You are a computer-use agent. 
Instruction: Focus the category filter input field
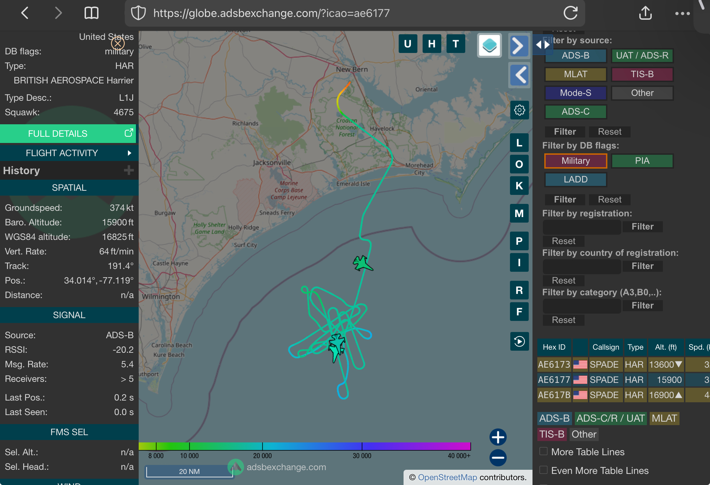coord(582,306)
